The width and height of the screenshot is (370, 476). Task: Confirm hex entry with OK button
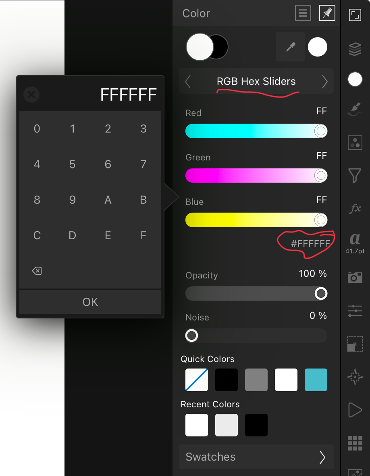coord(90,302)
